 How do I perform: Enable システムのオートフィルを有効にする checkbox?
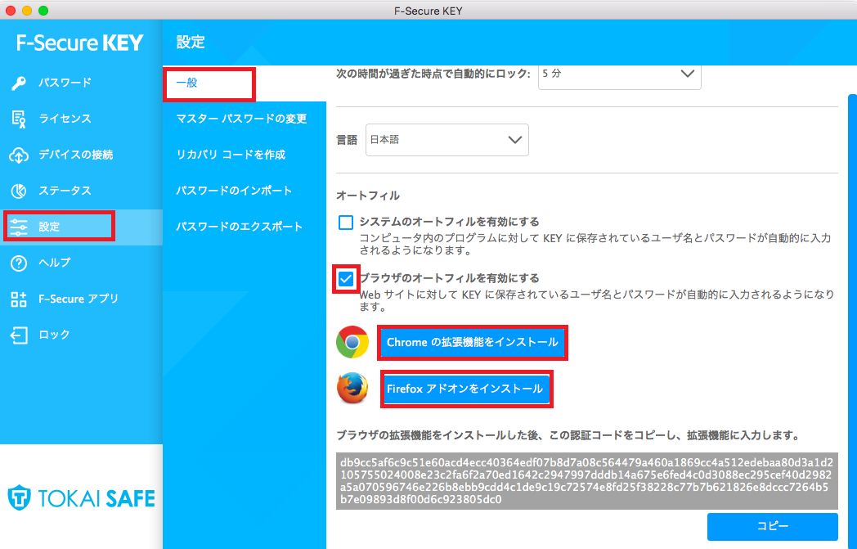click(x=346, y=223)
